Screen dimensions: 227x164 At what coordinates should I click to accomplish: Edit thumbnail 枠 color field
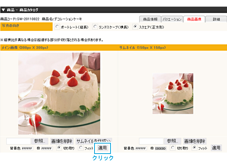click(x=160, y=148)
